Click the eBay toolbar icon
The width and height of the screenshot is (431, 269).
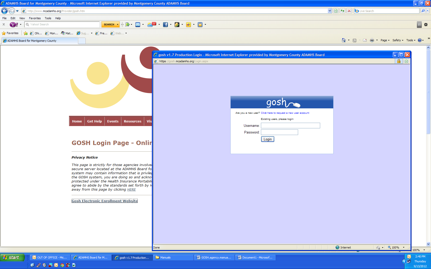(189, 25)
